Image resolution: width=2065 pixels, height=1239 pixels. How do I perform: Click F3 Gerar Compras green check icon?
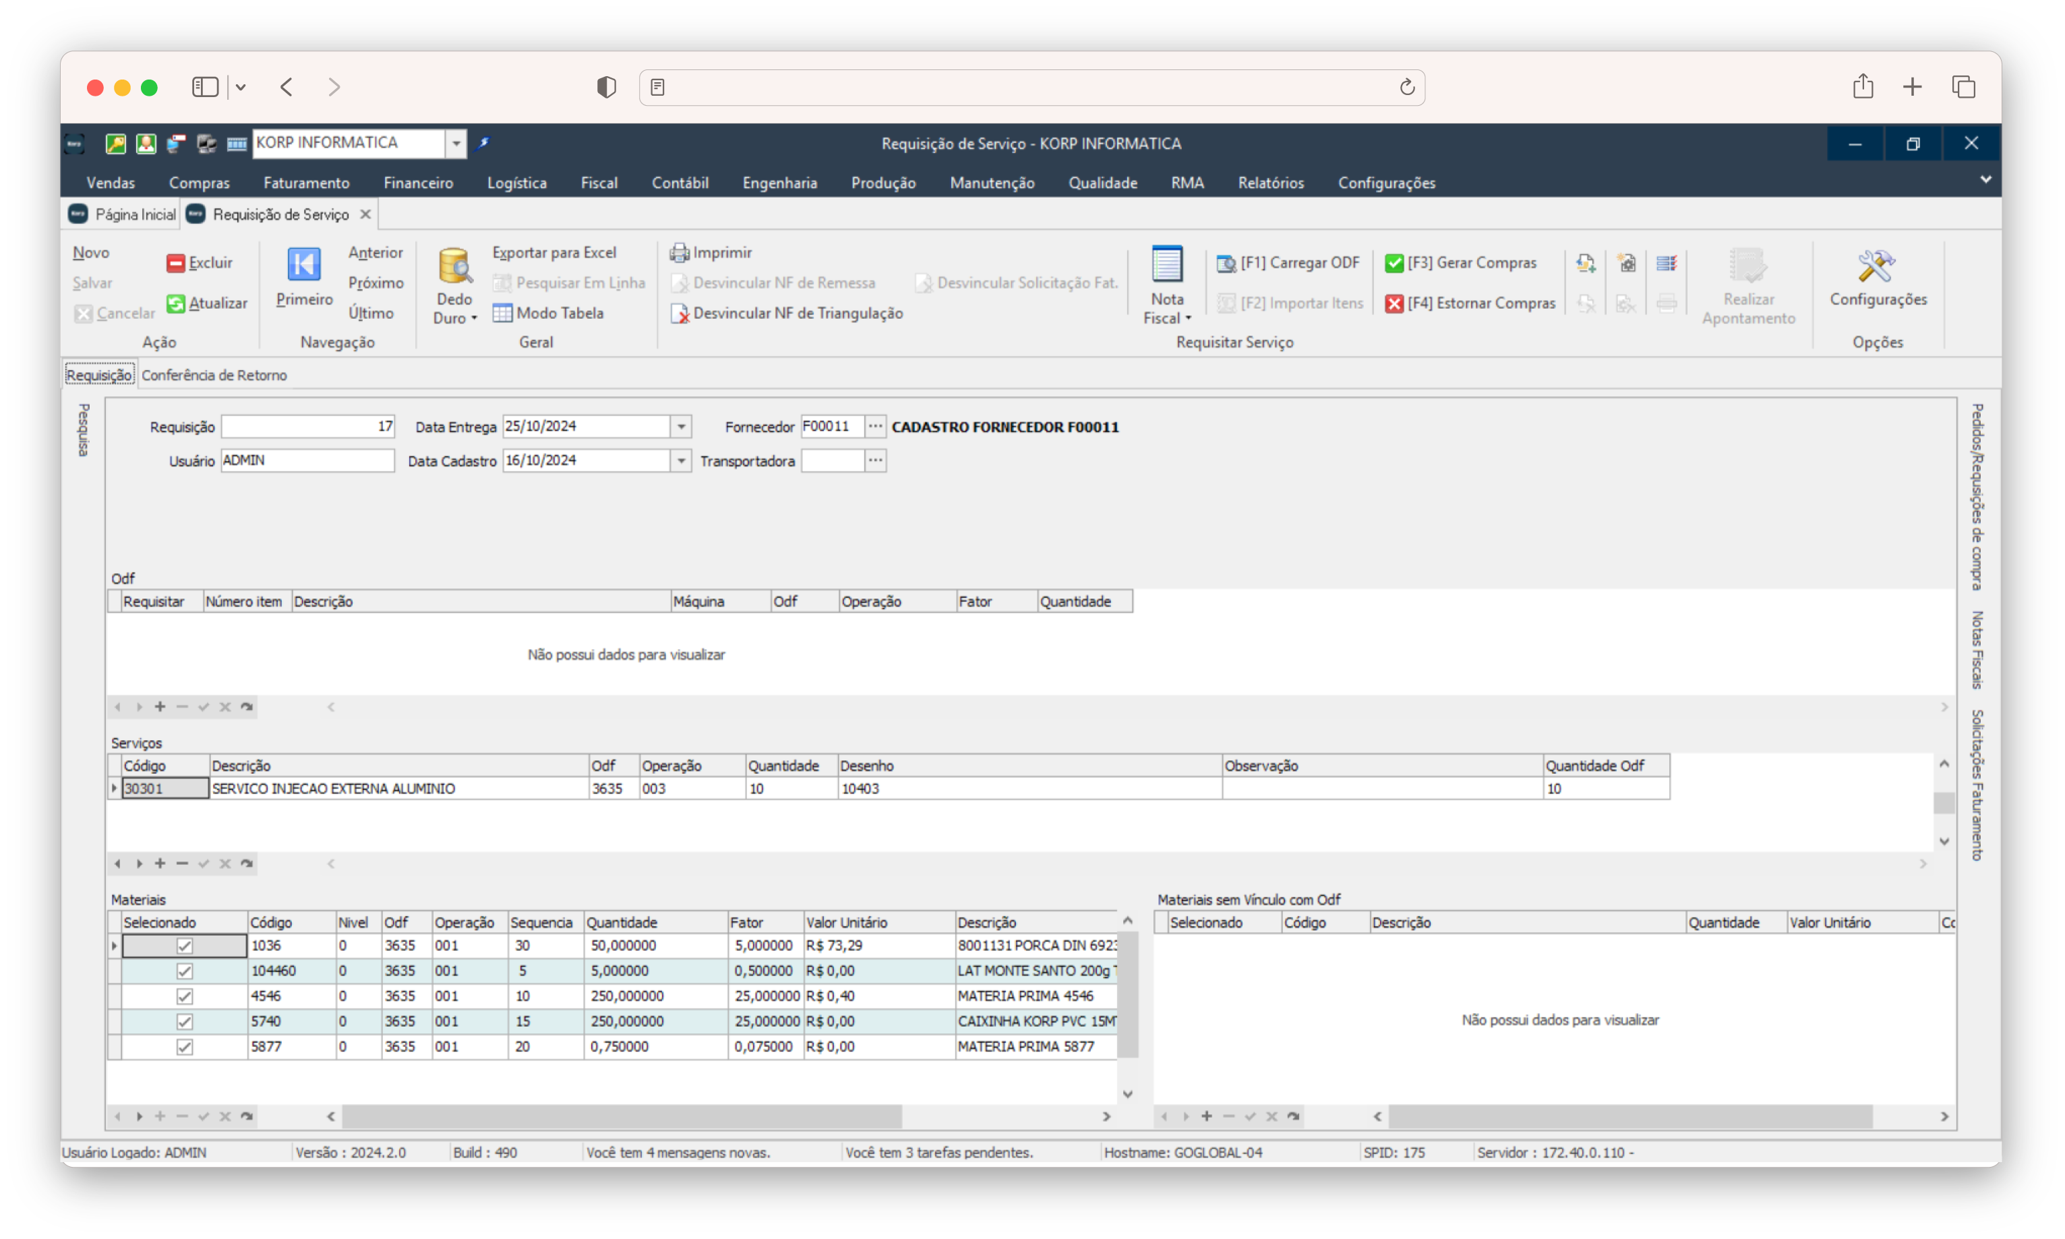[x=1394, y=264]
